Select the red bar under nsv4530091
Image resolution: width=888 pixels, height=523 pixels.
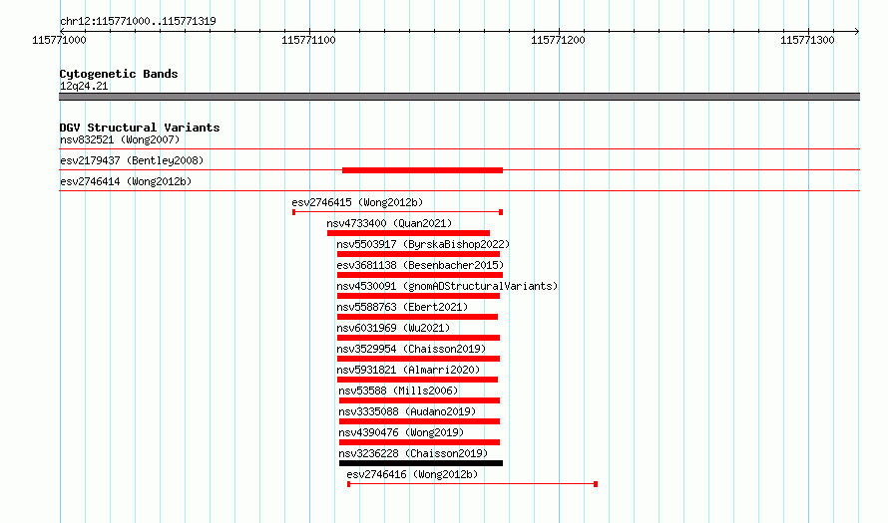coord(418,296)
